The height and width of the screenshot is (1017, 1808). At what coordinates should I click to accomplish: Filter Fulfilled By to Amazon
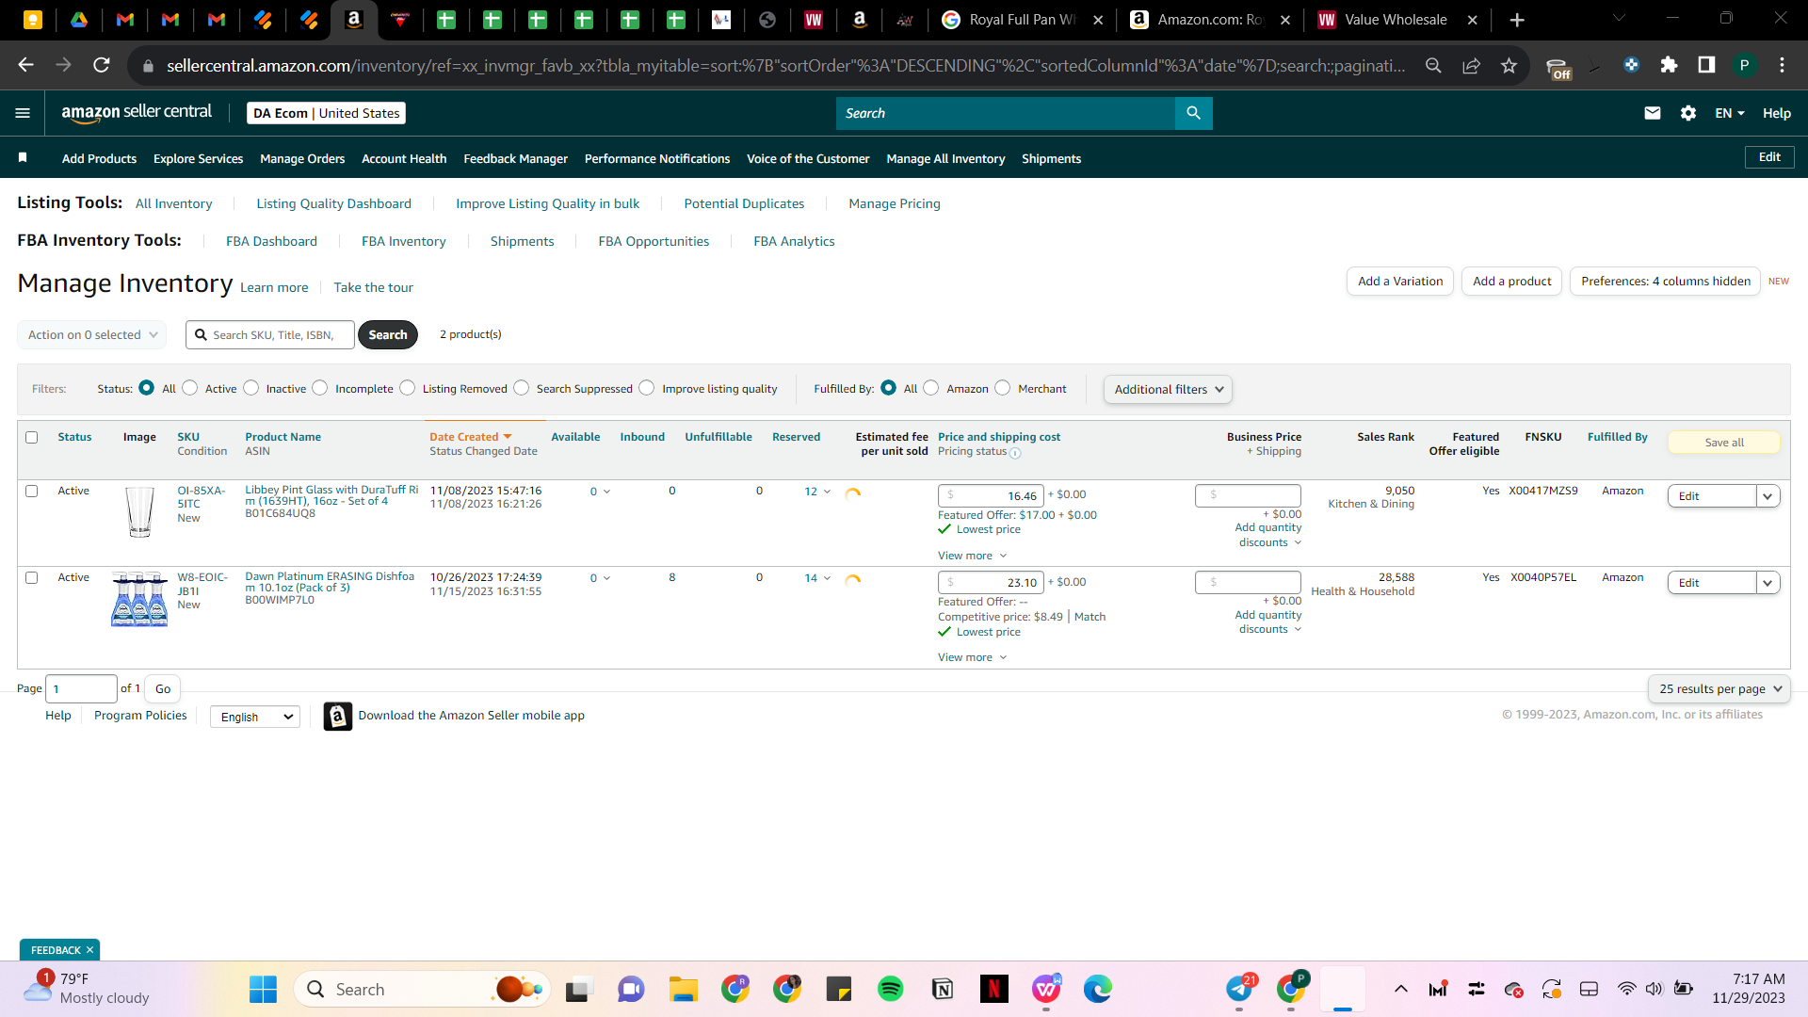pyautogui.click(x=931, y=388)
